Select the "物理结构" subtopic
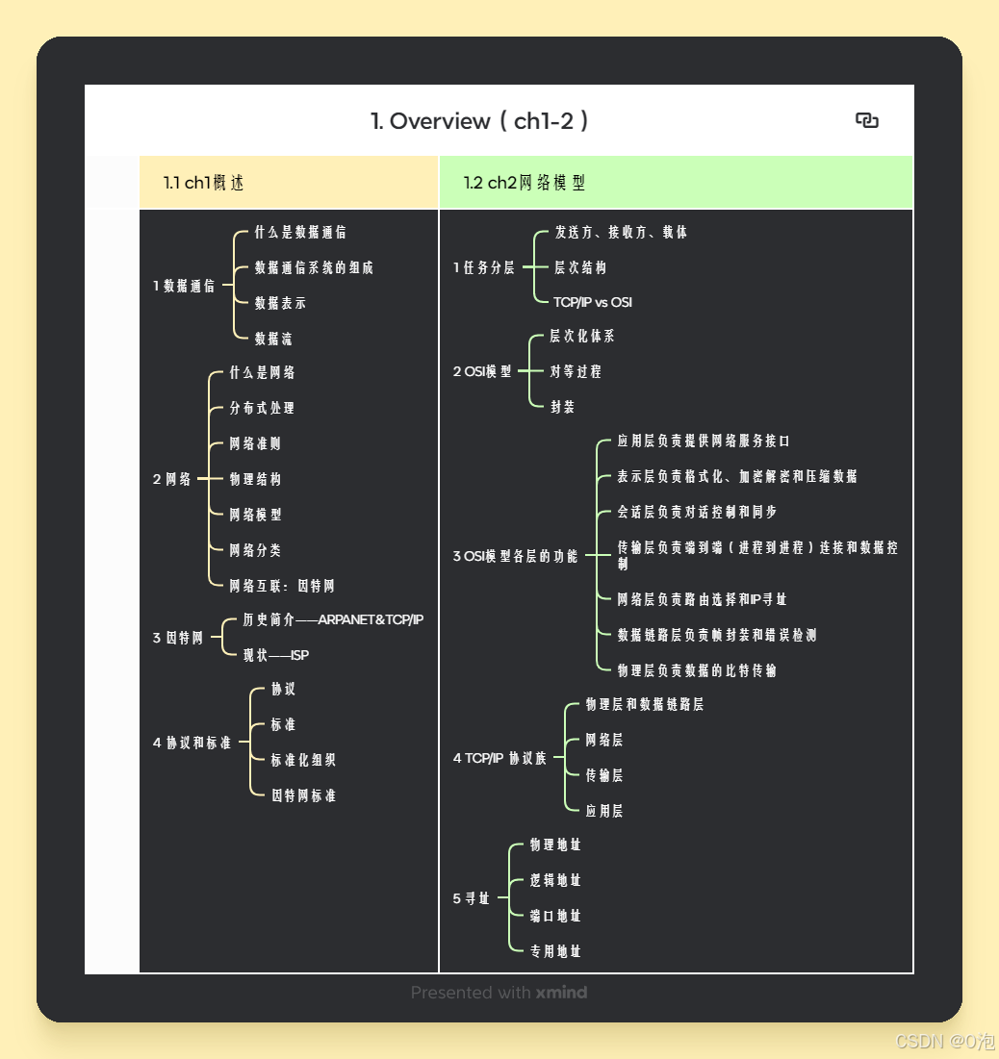Screen dimensions: 999x1059 click(255, 479)
